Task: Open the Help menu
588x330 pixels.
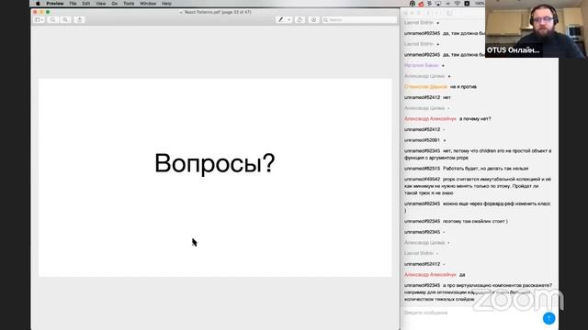Action: (x=166, y=4)
